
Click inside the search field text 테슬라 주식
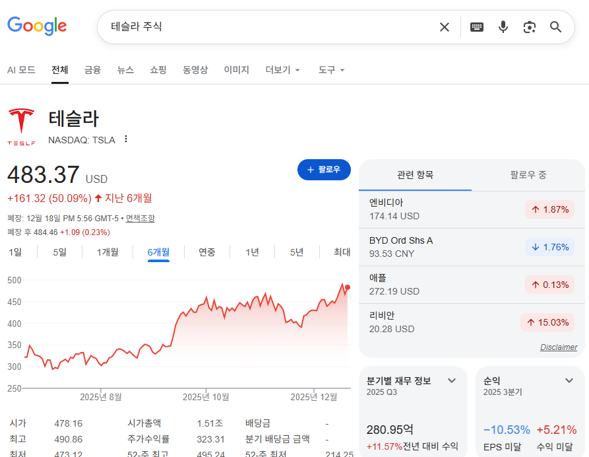pyautogui.click(x=137, y=26)
